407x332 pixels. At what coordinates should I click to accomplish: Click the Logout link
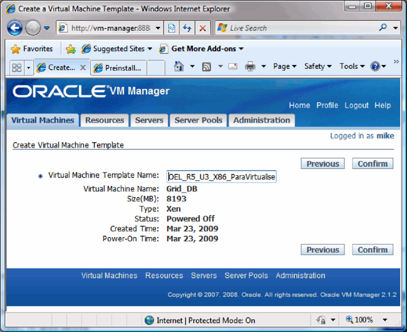[356, 106]
